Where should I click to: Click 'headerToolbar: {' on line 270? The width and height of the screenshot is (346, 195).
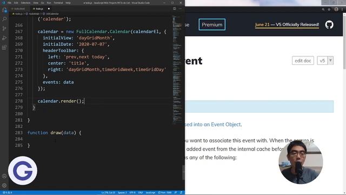[63, 50]
